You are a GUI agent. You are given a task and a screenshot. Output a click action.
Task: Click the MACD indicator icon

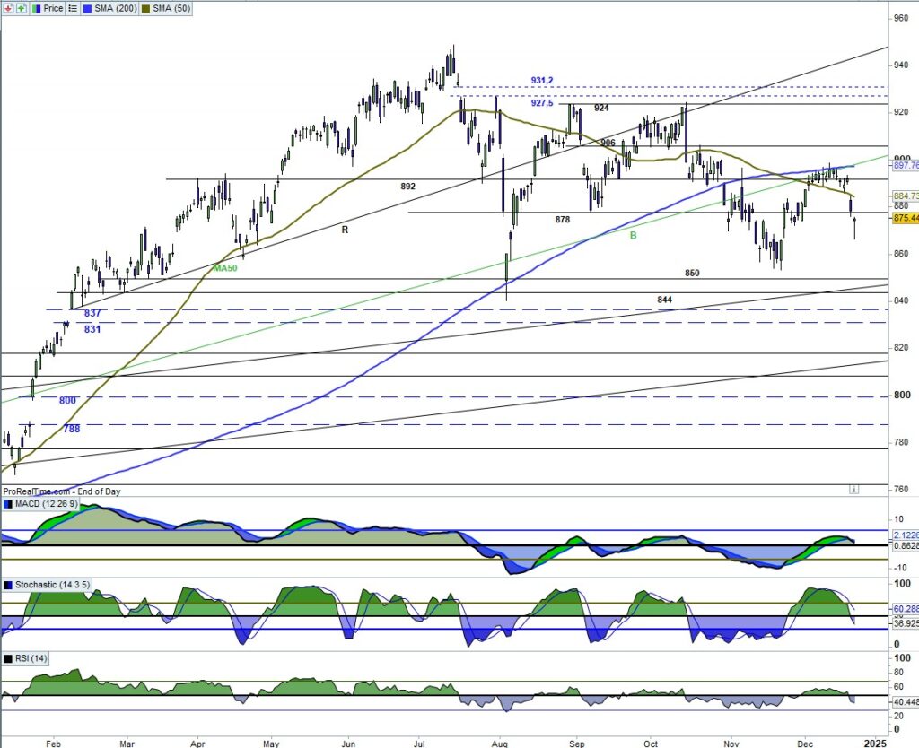click(x=8, y=504)
